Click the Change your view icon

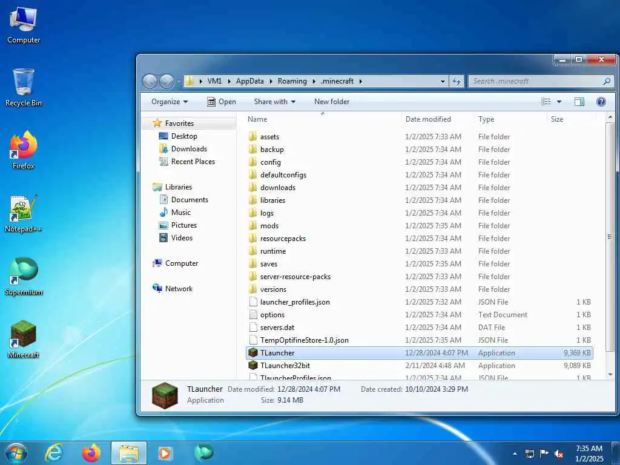(546, 102)
